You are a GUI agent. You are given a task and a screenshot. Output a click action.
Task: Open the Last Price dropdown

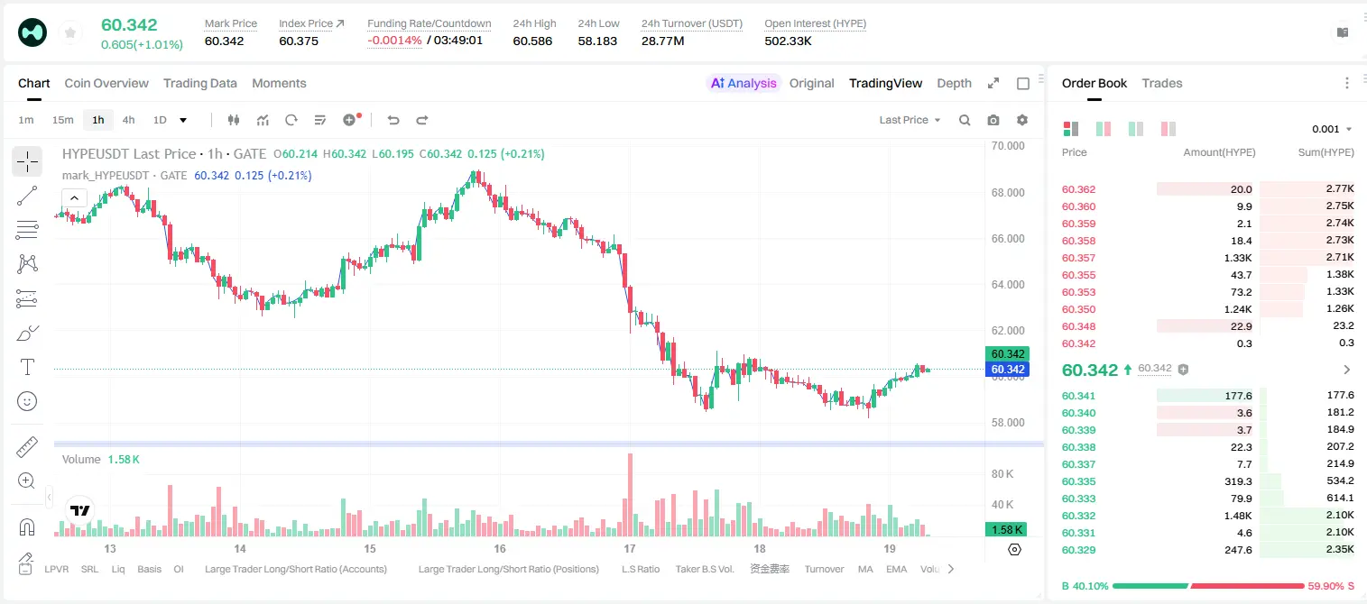click(x=910, y=120)
